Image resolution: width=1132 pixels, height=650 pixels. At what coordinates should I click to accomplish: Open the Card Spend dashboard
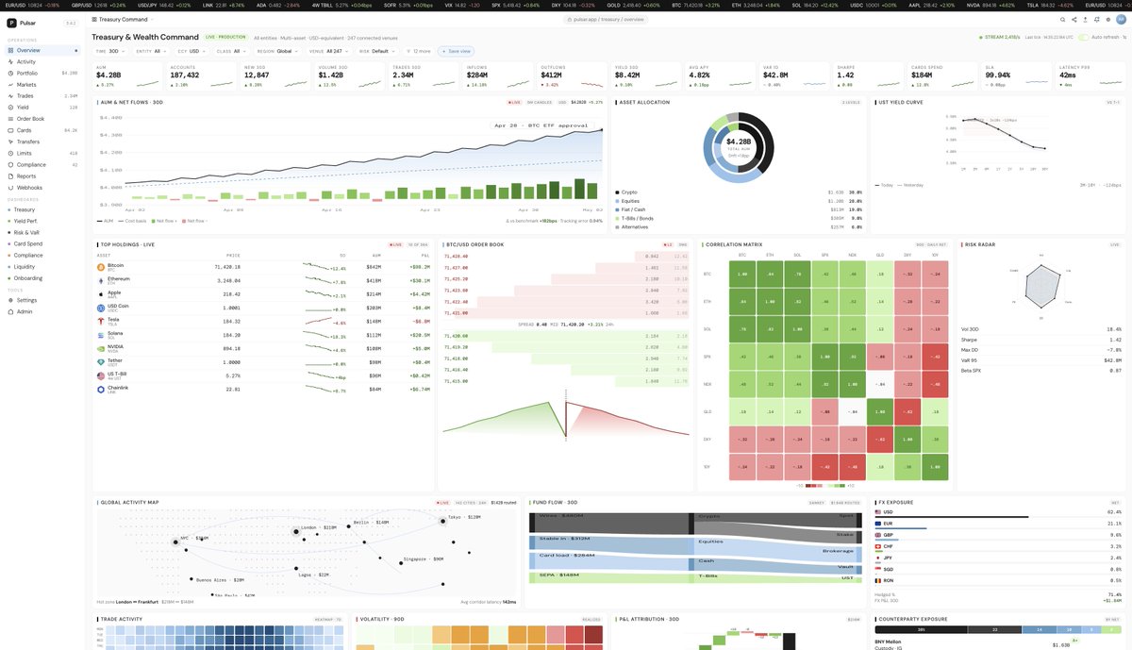coord(42,243)
